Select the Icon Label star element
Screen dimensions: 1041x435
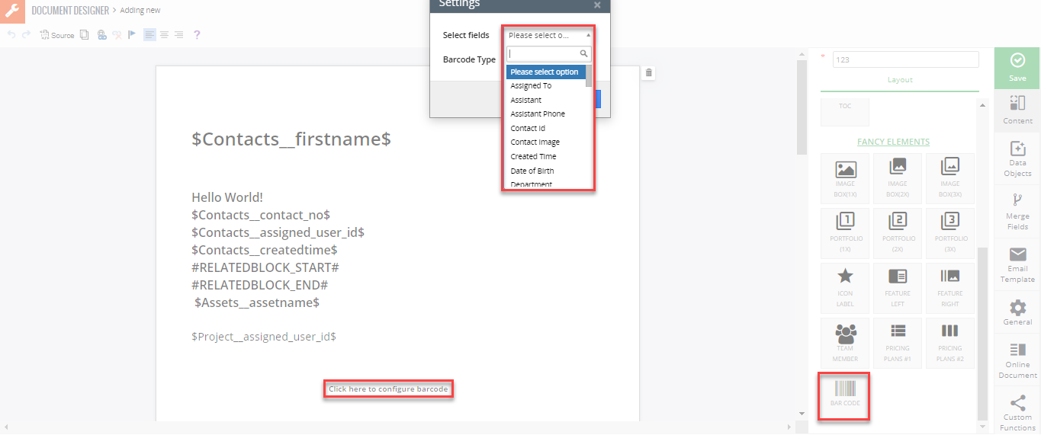click(845, 288)
